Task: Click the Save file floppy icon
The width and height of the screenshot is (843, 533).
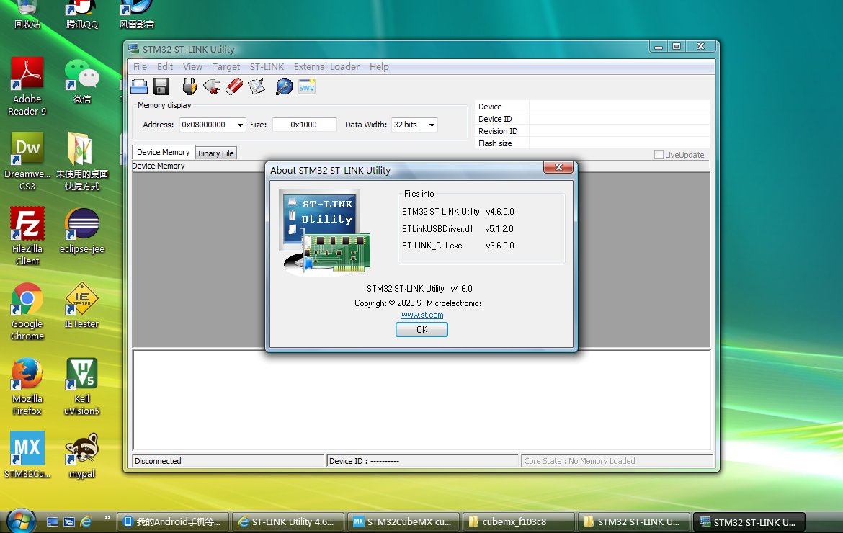Action: [x=161, y=86]
